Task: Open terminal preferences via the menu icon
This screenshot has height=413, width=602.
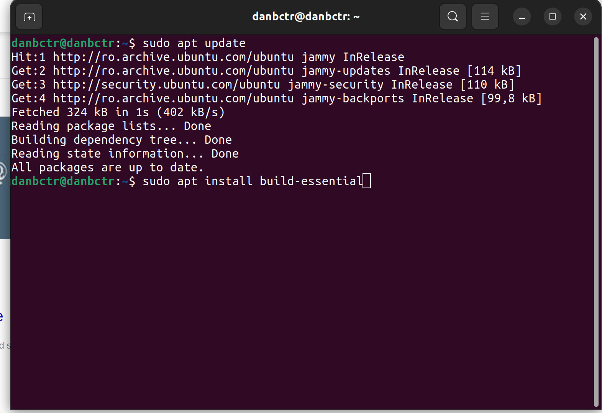Action: pos(485,16)
